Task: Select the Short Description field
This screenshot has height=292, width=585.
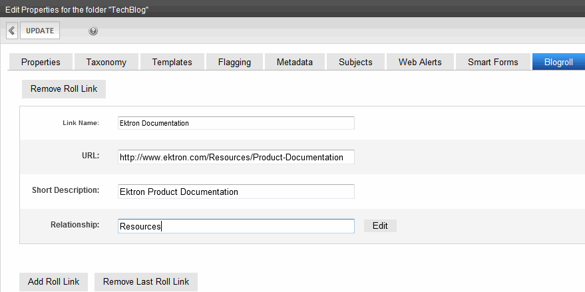Action: [236, 192]
